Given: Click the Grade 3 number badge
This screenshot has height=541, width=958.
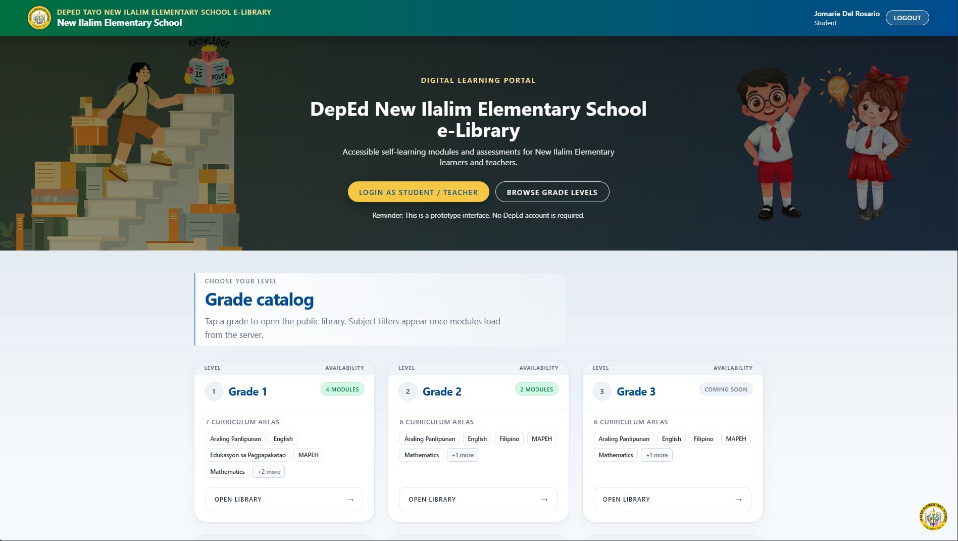Looking at the screenshot, I should tap(602, 391).
